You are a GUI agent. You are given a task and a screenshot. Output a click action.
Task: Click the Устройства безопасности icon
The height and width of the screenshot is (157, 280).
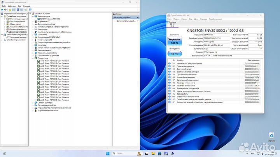tap(36, 110)
